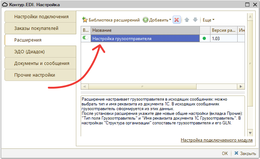Image resolution: width=260 pixels, height=159 pixels.
Task: Move extension down with the down arrow
Action: pyautogui.click(x=195, y=20)
